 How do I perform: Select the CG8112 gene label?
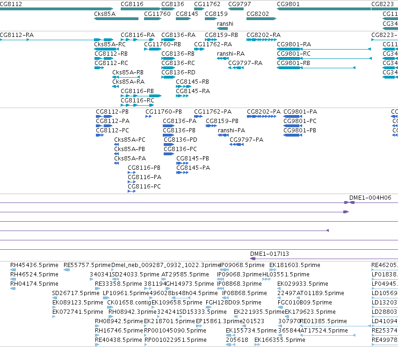click(11, 4)
